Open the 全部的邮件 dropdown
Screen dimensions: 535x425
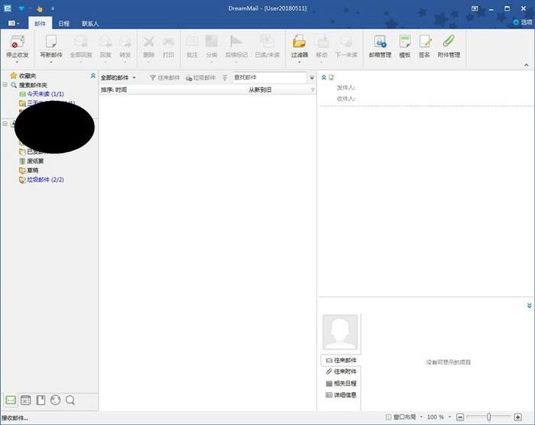click(118, 78)
